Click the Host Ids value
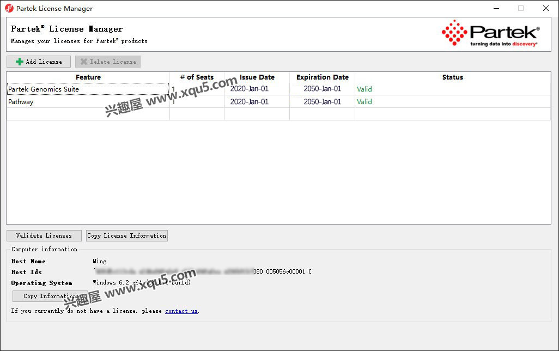The image size is (559, 351). (x=202, y=271)
